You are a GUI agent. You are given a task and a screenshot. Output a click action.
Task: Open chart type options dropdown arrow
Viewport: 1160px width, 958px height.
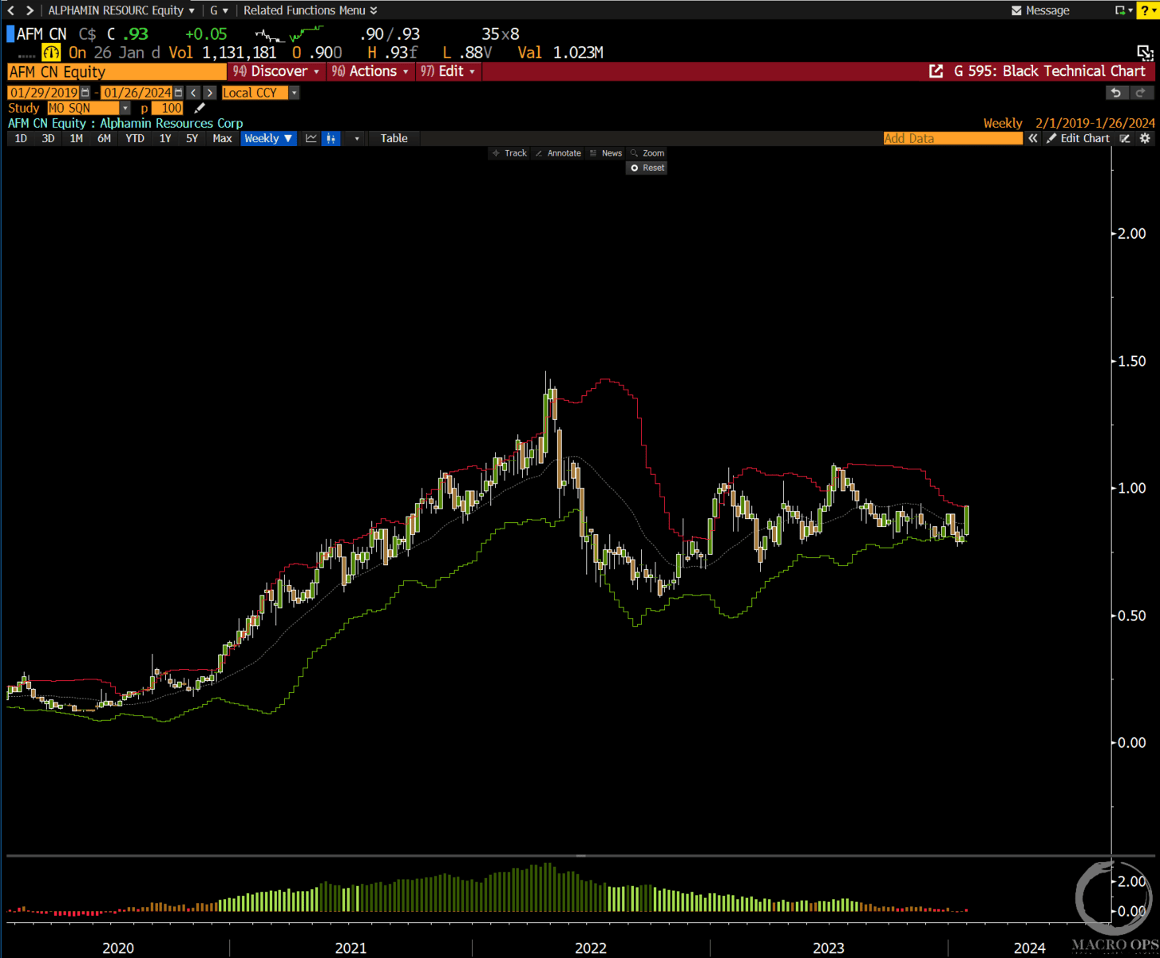[357, 138]
